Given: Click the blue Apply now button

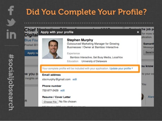Looking at the screenshot, I should (x=31, y=53).
